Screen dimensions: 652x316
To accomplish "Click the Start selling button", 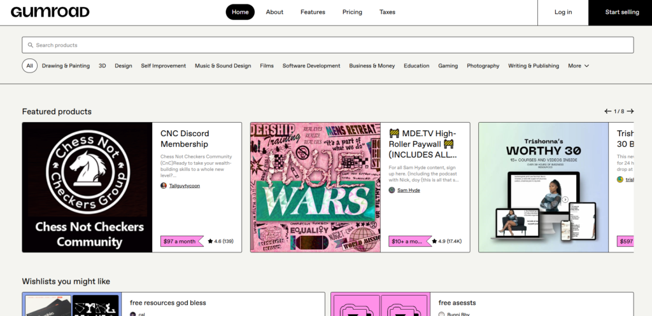I will coord(621,13).
